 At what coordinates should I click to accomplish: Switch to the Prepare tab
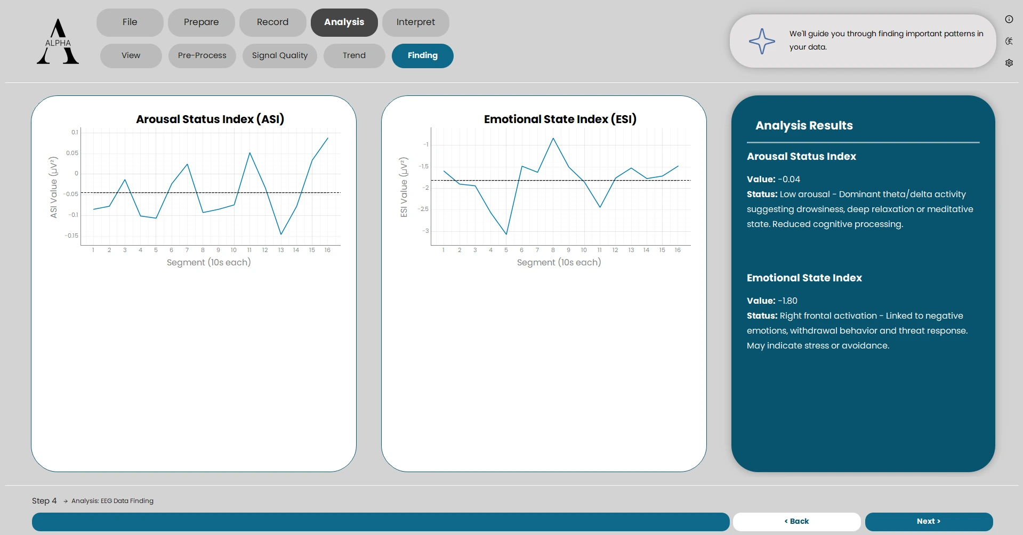pos(201,22)
